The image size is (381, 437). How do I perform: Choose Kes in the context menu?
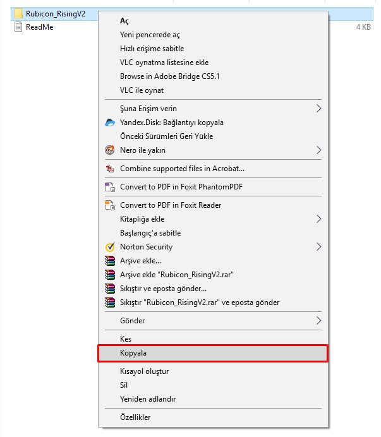point(126,339)
